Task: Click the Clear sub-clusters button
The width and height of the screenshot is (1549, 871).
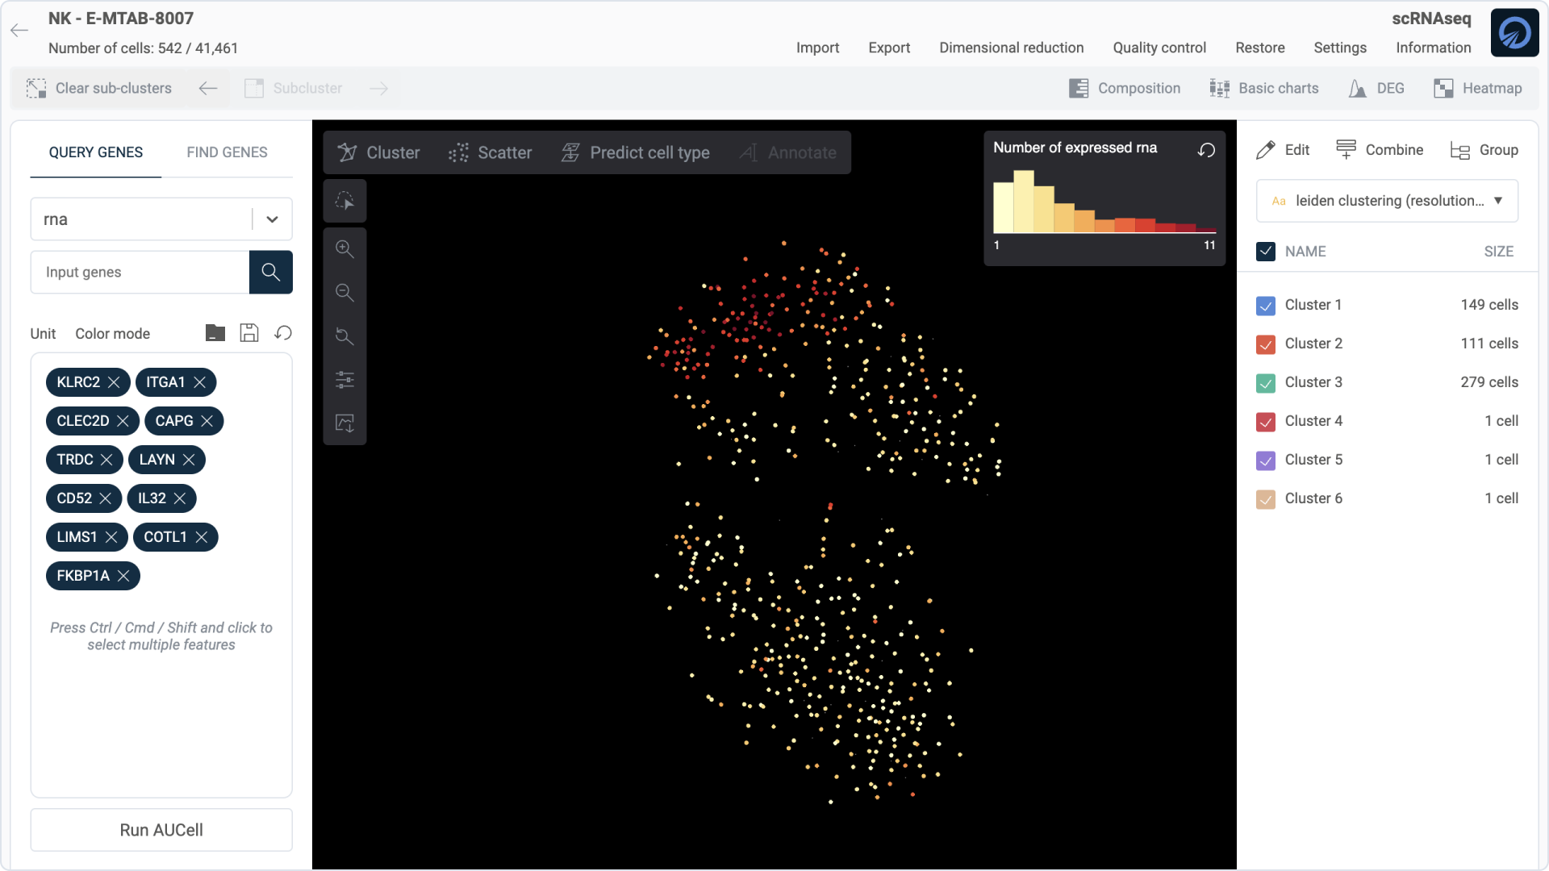Action: [99, 89]
